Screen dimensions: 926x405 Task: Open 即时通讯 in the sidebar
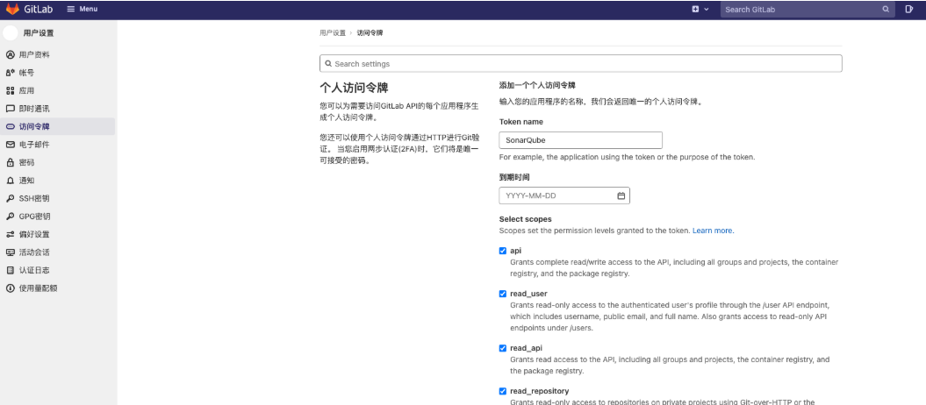pos(58,109)
